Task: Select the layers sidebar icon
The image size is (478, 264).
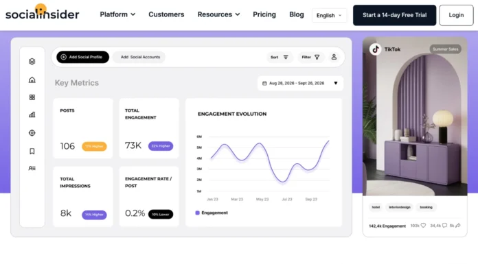Action: (x=32, y=62)
